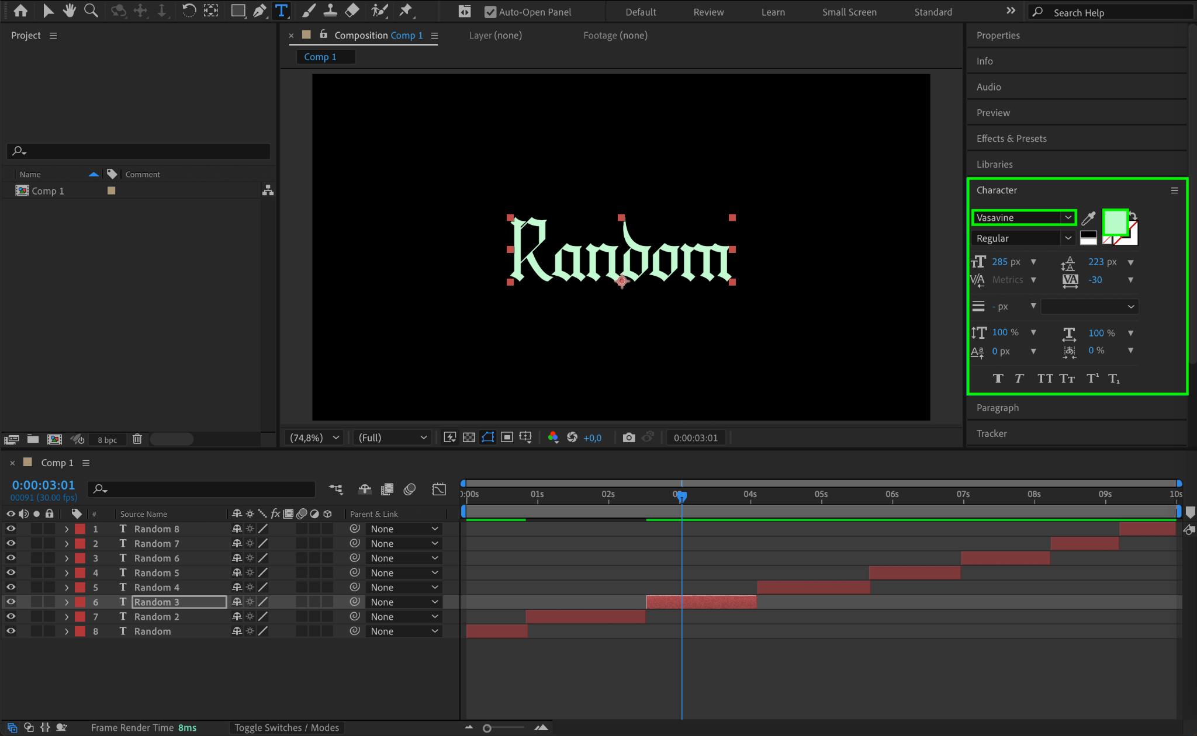Image resolution: width=1197 pixels, height=736 pixels.
Task: Select the Pen tool in toolbar
Action: tap(260, 11)
